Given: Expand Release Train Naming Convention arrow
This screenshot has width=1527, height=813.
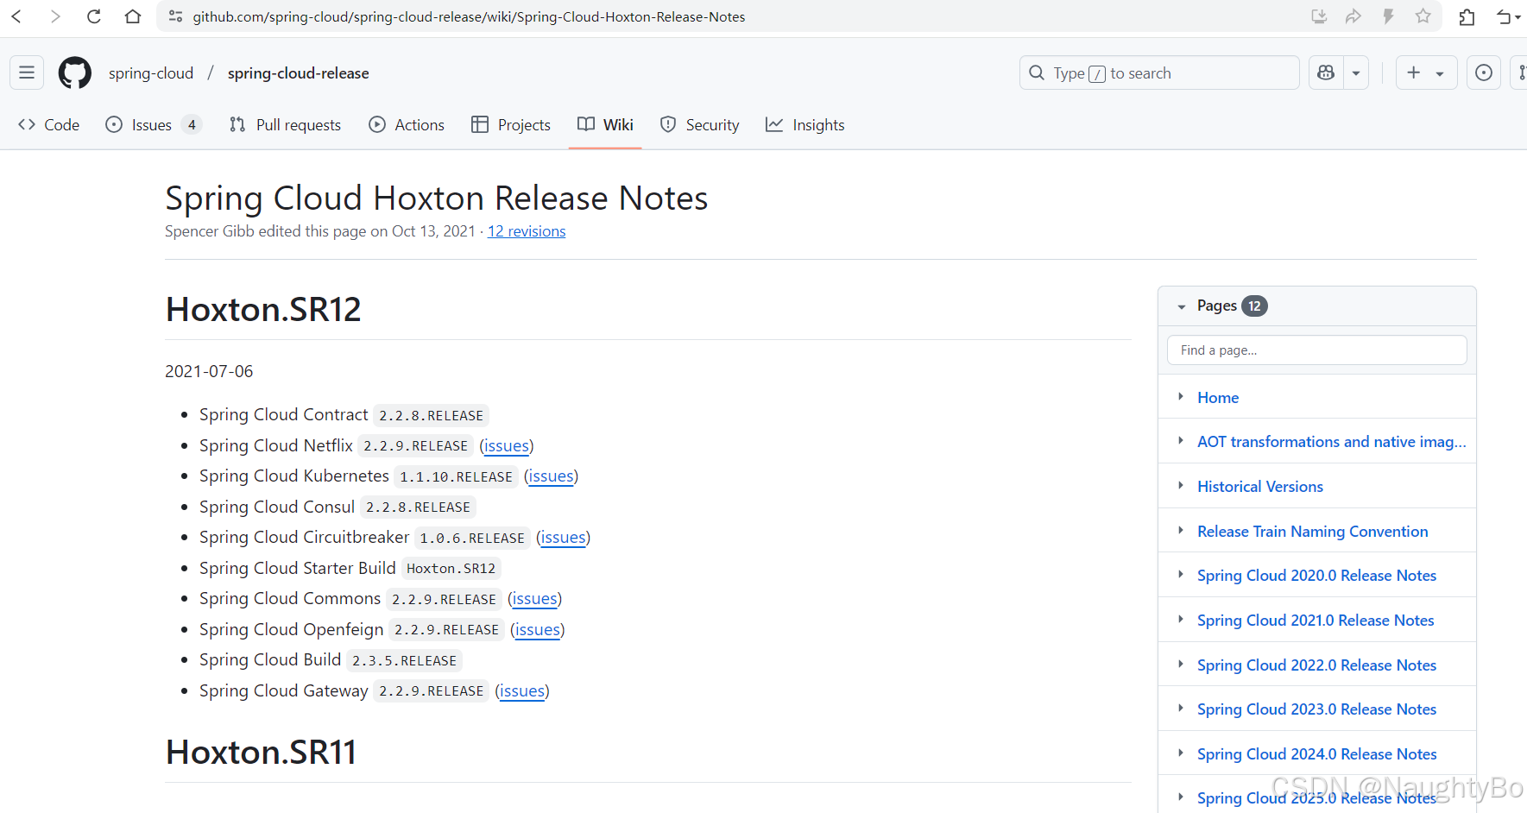Looking at the screenshot, I should [1181, 531].
